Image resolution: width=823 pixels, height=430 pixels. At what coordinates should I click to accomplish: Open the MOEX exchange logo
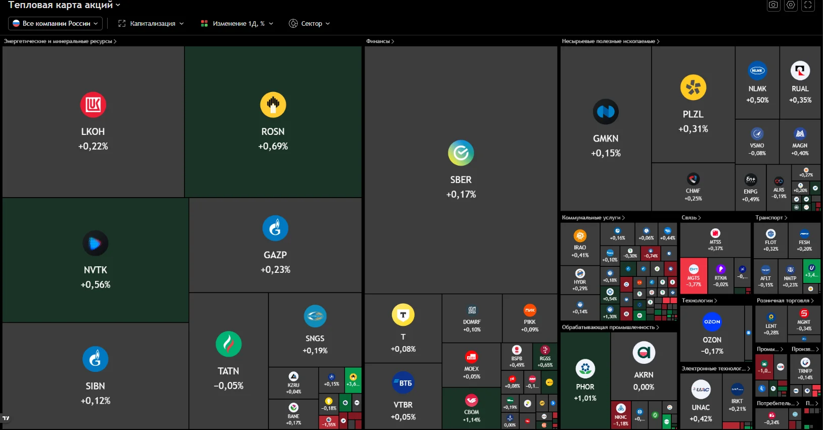[x=472, y=357]
